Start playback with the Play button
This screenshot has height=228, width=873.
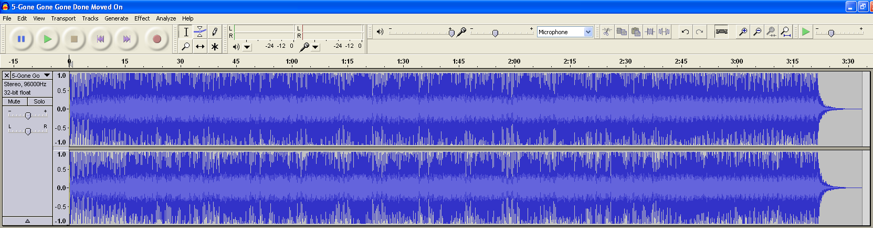pos(48,39)
